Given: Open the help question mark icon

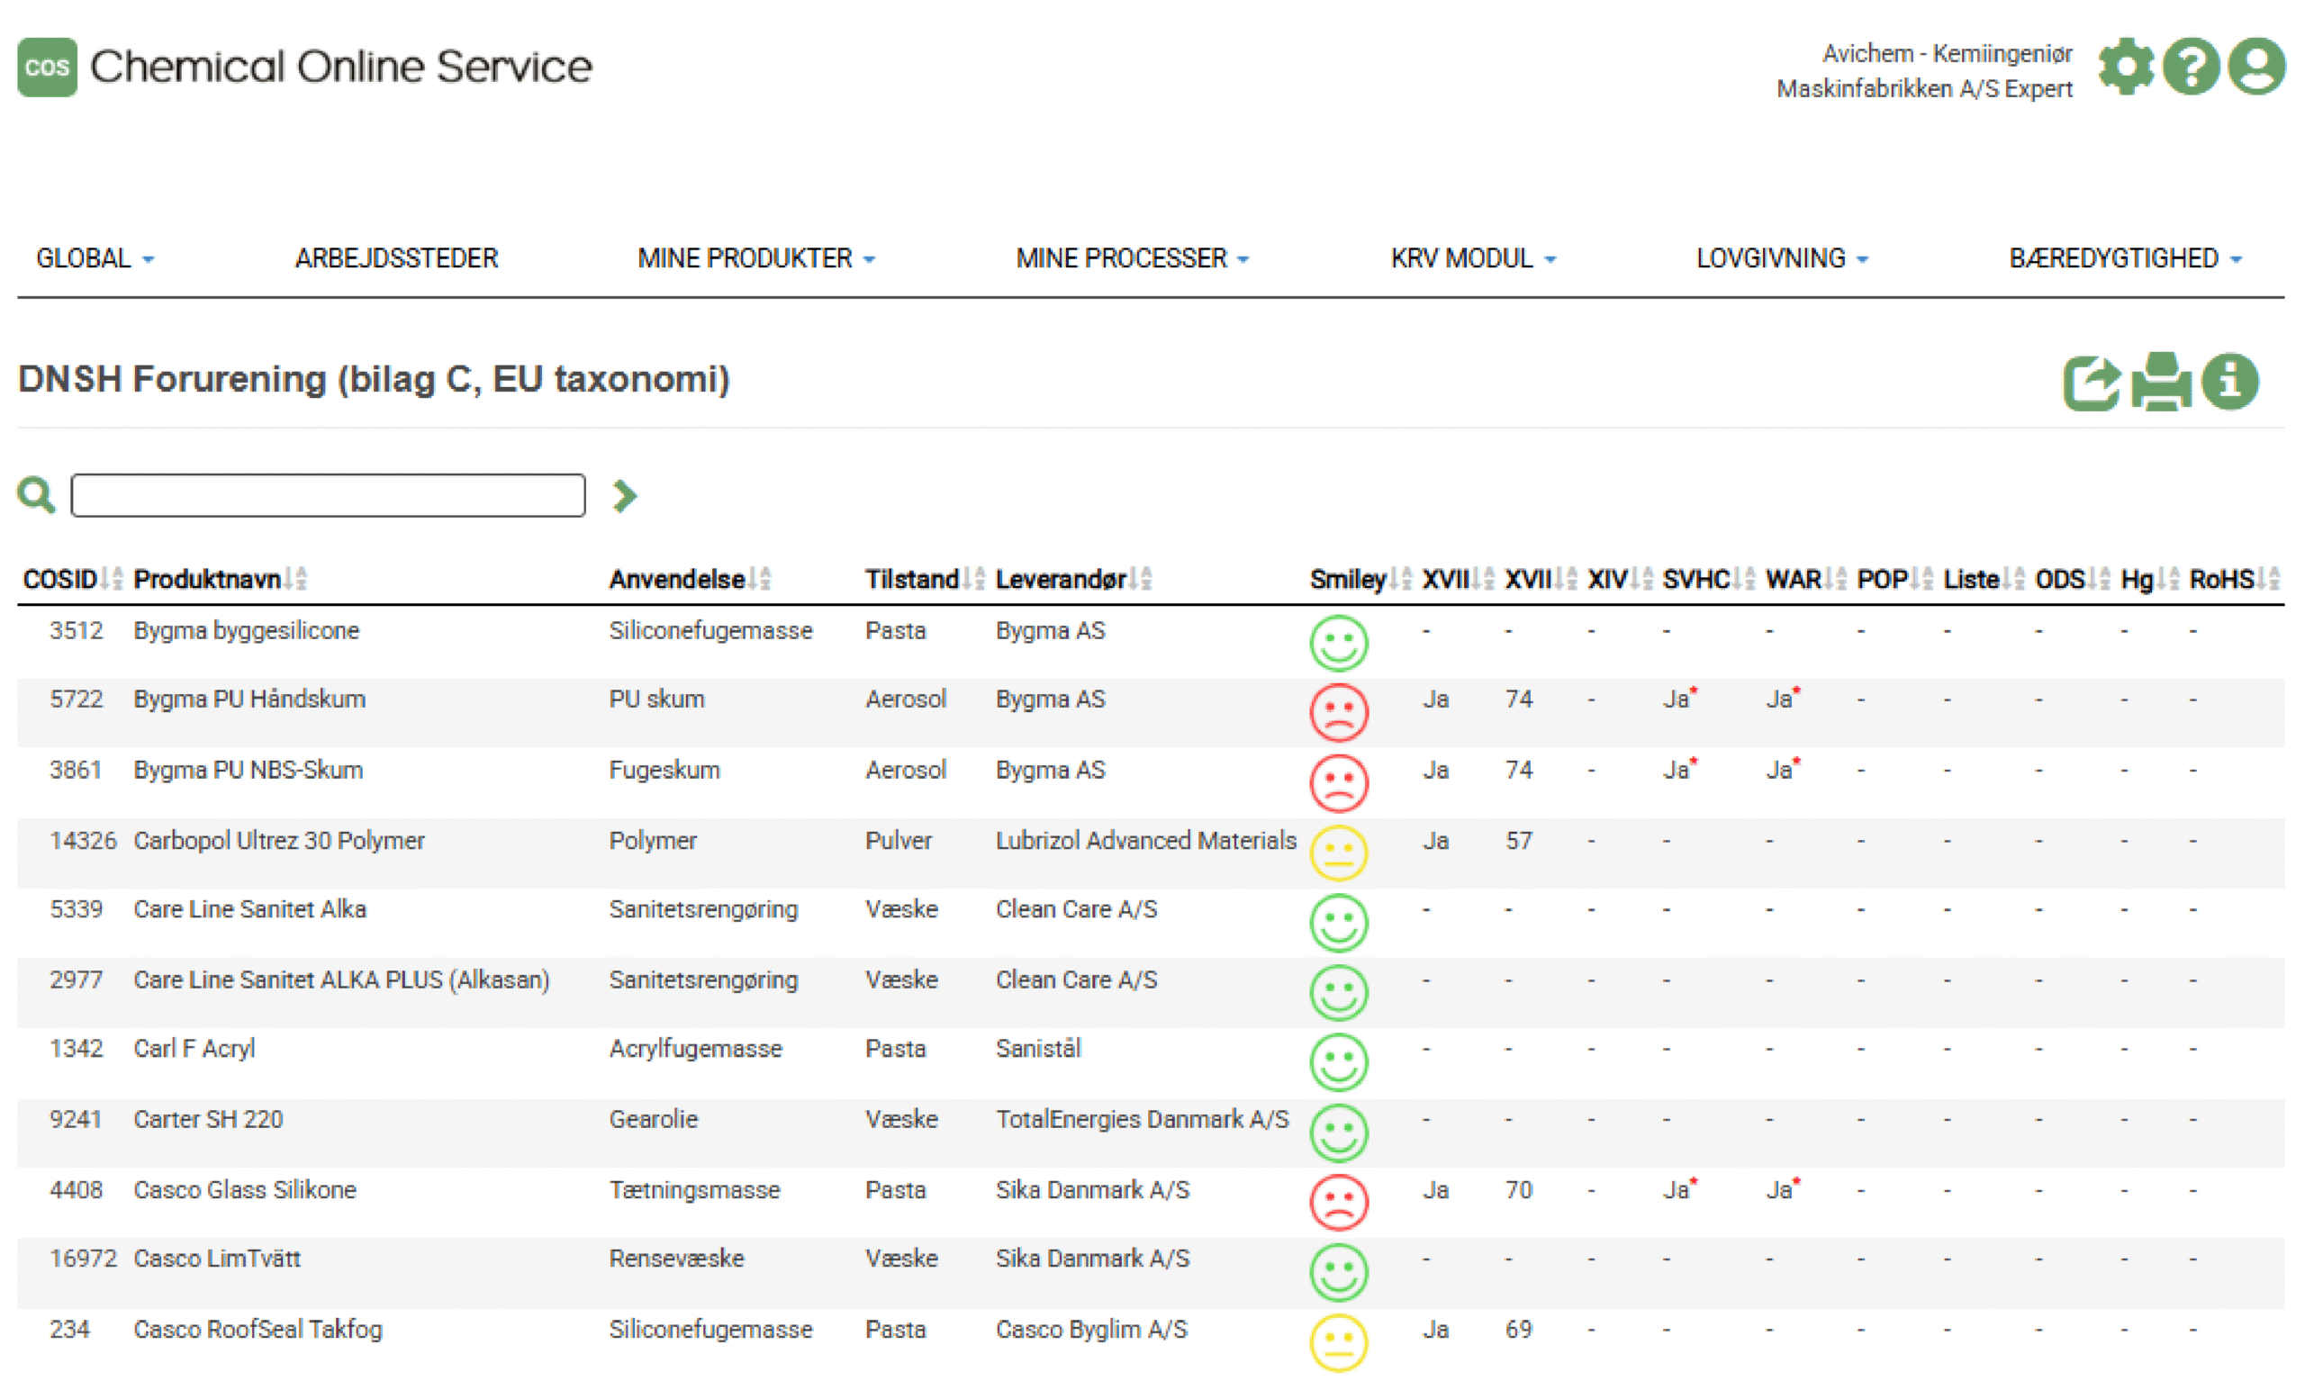Looking at the screenshot, I should coord(2192,66).
